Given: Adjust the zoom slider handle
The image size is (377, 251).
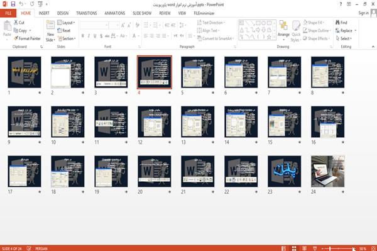Looking at the screenshot, I should point(330,248).
